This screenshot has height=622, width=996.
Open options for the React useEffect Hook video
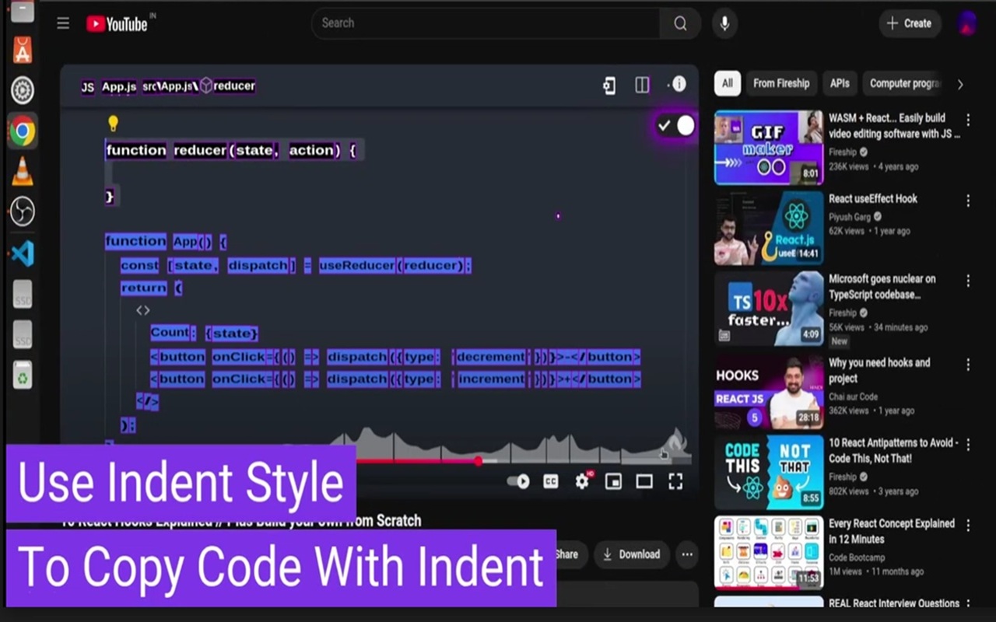[x=968, y=201]
